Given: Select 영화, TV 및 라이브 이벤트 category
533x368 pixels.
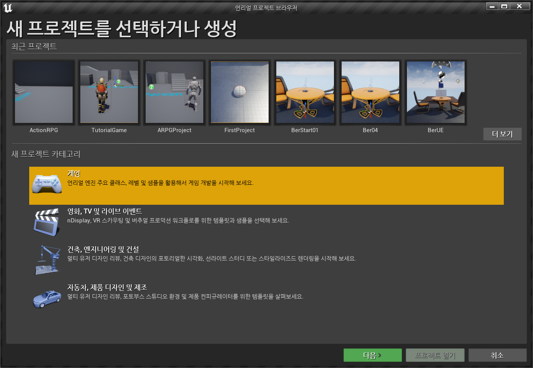Looking at the screenshot, I should 105,211.
